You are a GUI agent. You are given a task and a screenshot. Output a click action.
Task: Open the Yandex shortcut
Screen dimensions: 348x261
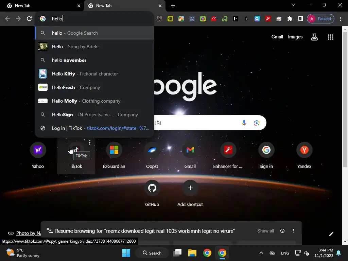[304, 156]
